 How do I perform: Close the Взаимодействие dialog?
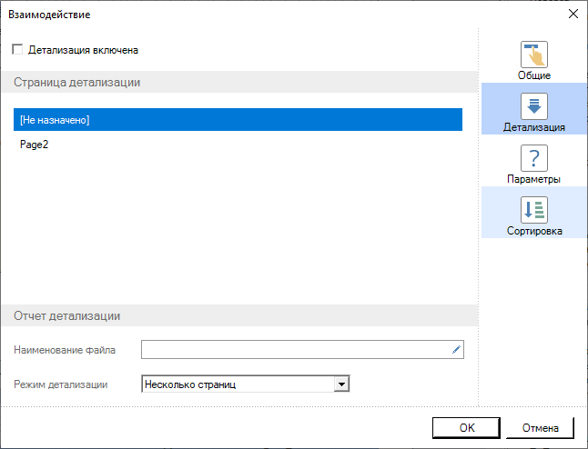[x=573, y=15]
